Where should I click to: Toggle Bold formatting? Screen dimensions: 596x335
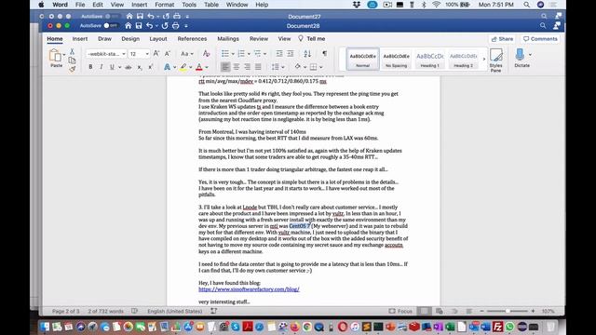[90, 67]
